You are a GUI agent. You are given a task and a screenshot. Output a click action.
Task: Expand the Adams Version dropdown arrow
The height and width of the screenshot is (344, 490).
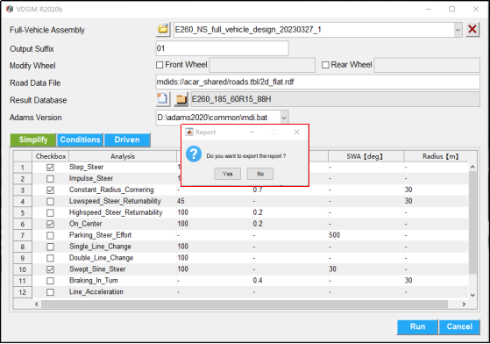coord(284,118)
